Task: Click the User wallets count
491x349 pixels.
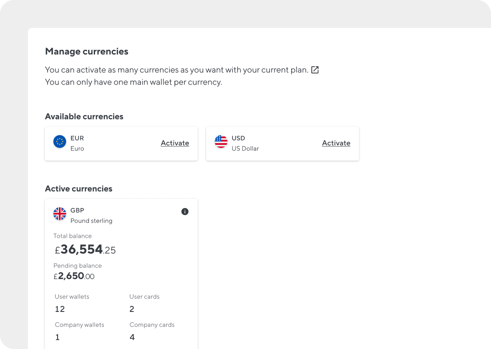Action: 59,309
